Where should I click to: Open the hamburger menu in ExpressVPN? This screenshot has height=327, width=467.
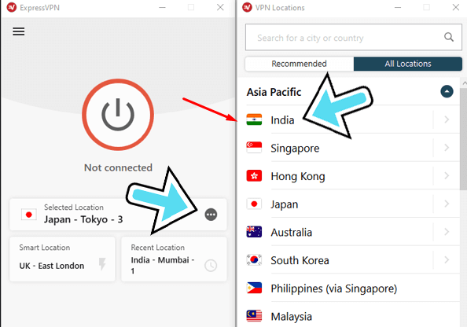tap(18, 31)
